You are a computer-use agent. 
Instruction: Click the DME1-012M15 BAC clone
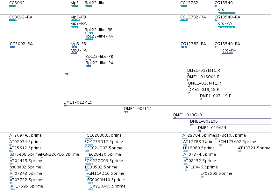167,106
